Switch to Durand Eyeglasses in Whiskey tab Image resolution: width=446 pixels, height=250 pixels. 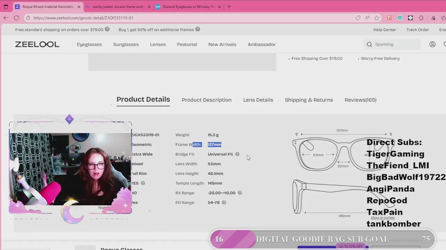click(189, 7)
